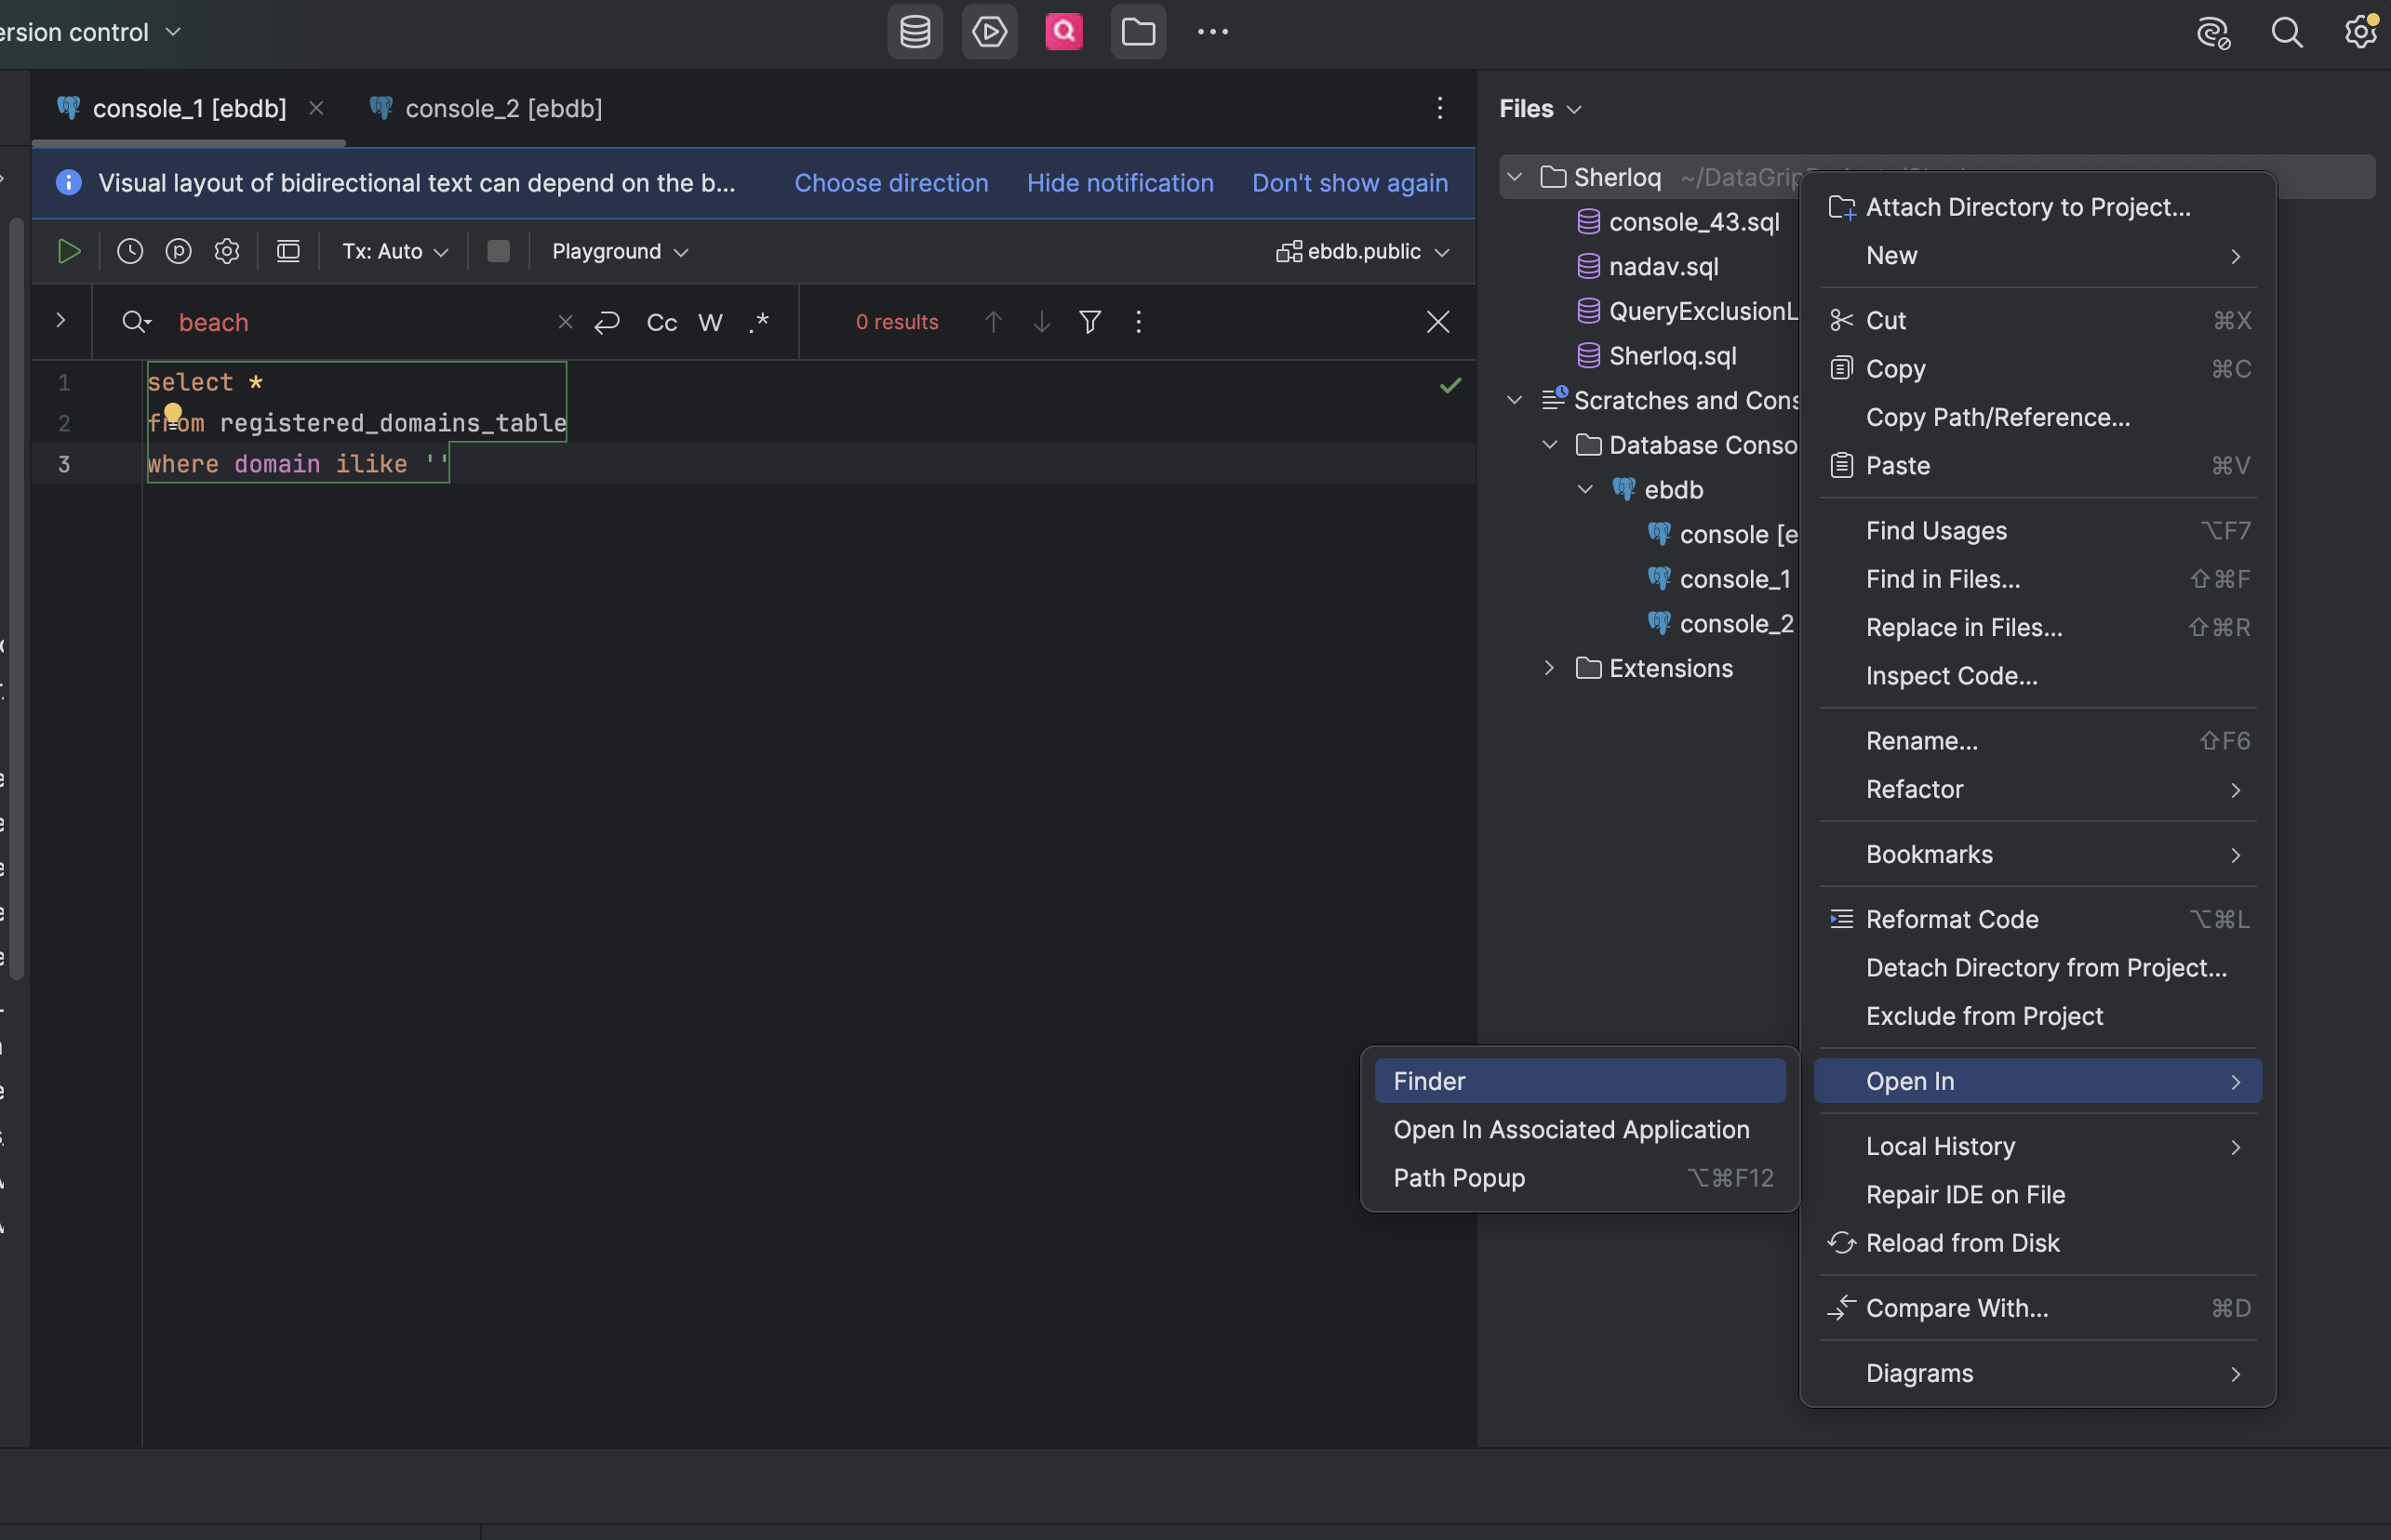Click the green Execute query button
The height and width of the screenshot is (1540, 2391).
tap(68, 251)
